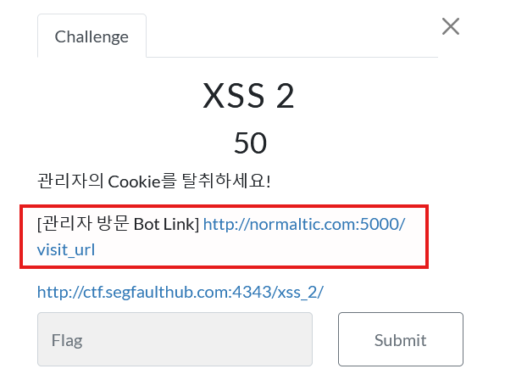This screenshot has width=505, height=380.
Task: Click the 5000 port in the normaltic link
Action: (x=379, y=224)
